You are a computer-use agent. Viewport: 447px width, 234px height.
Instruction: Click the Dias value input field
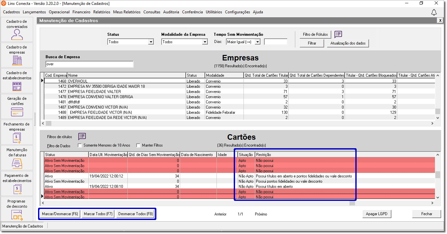click(x=276, y=42)
